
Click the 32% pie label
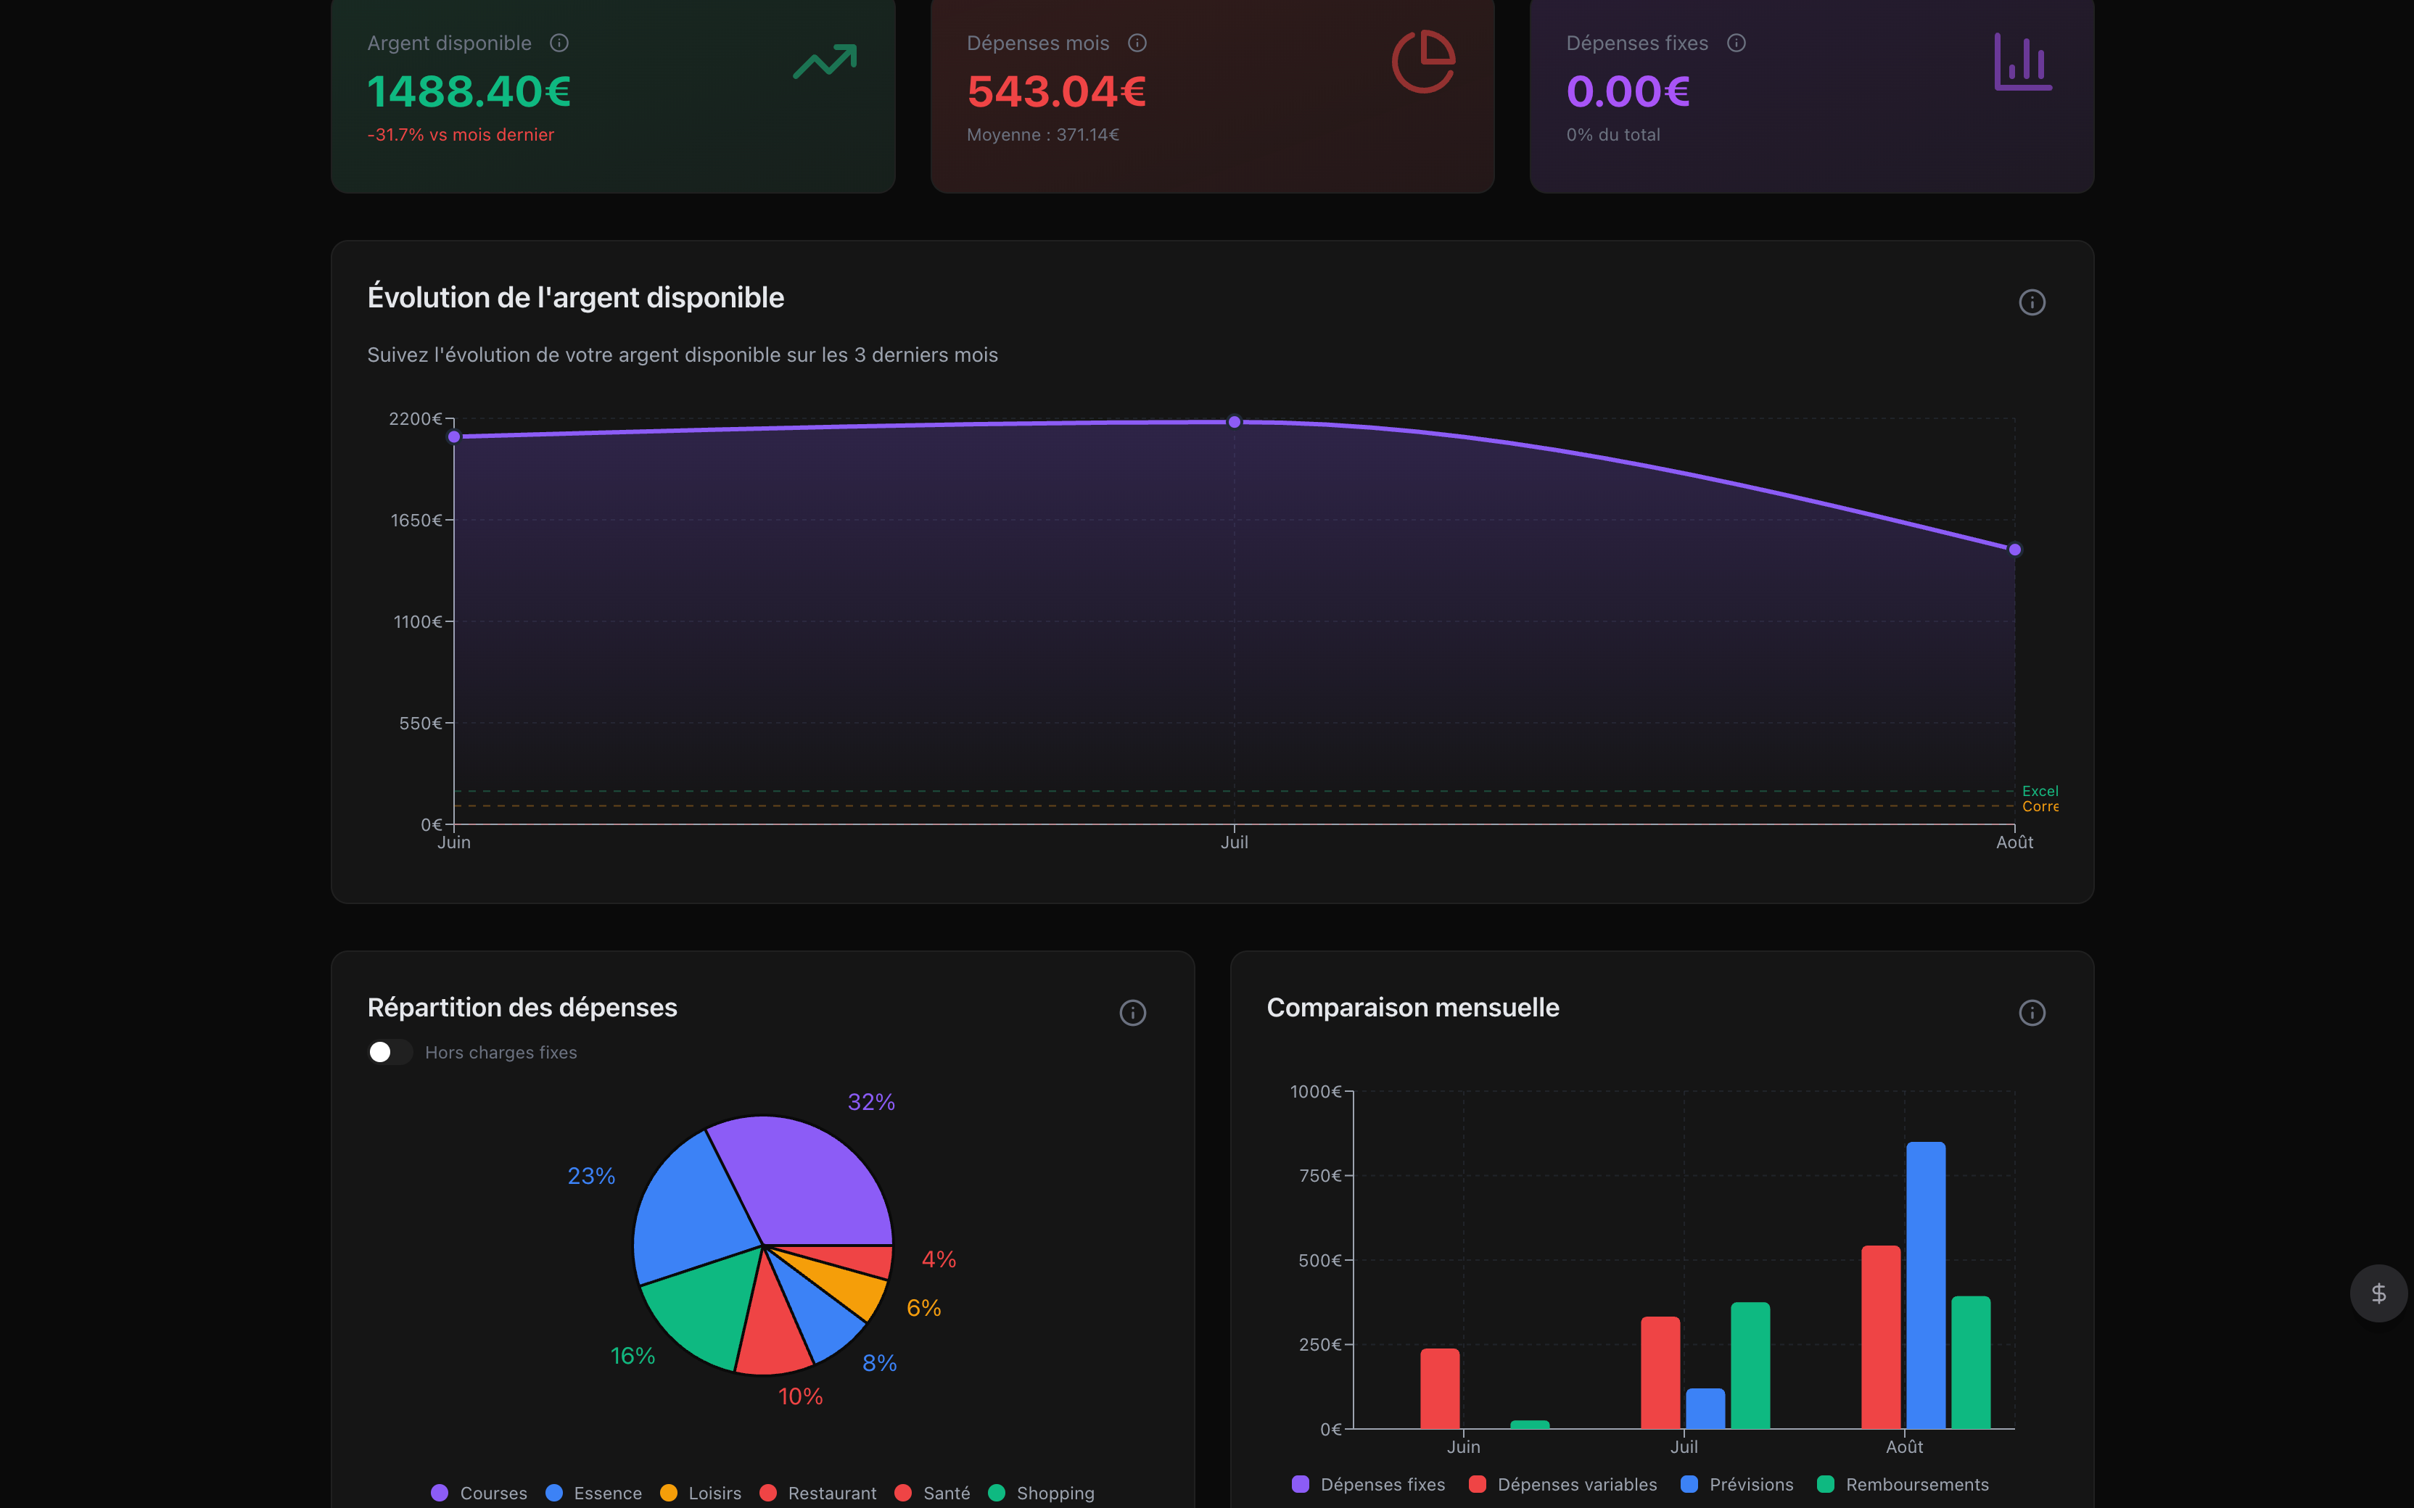871,1102
